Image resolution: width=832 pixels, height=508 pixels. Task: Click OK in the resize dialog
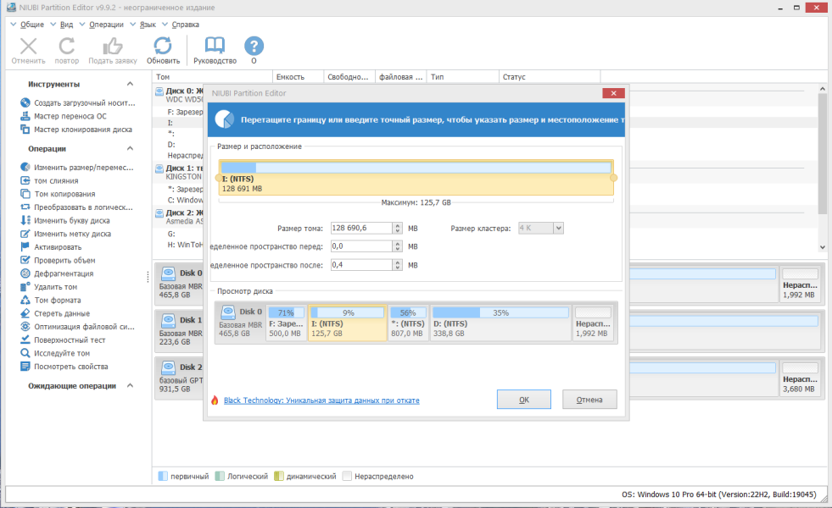(x=524, y=400)
